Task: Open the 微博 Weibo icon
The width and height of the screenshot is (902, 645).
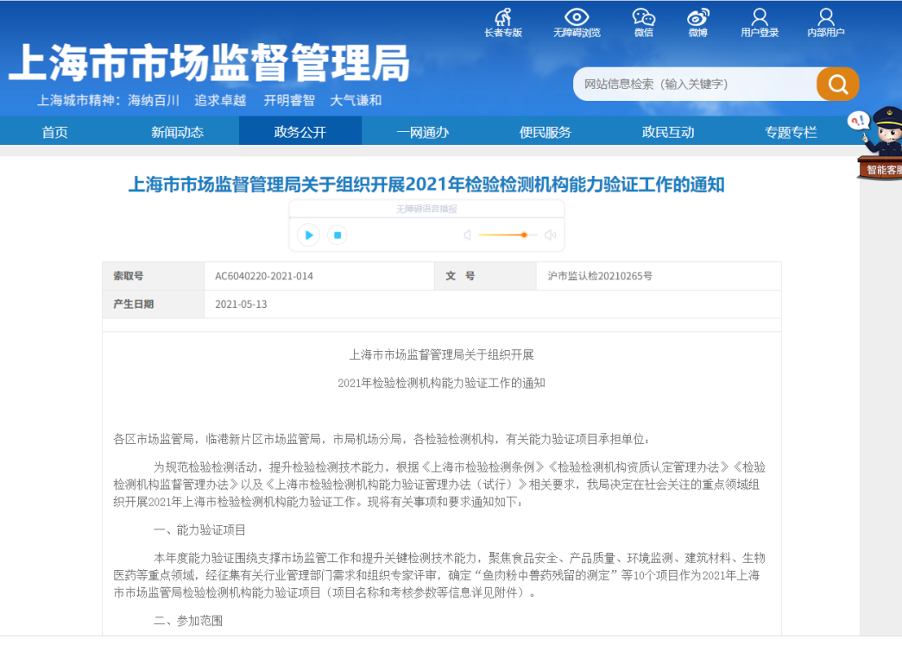Action: tap(697, 23)
